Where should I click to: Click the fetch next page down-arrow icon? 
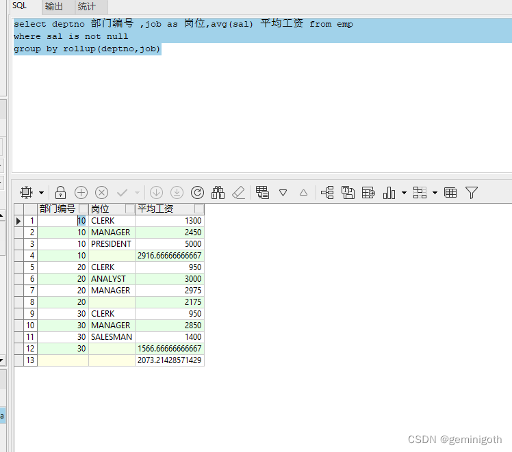coord(157,192)
